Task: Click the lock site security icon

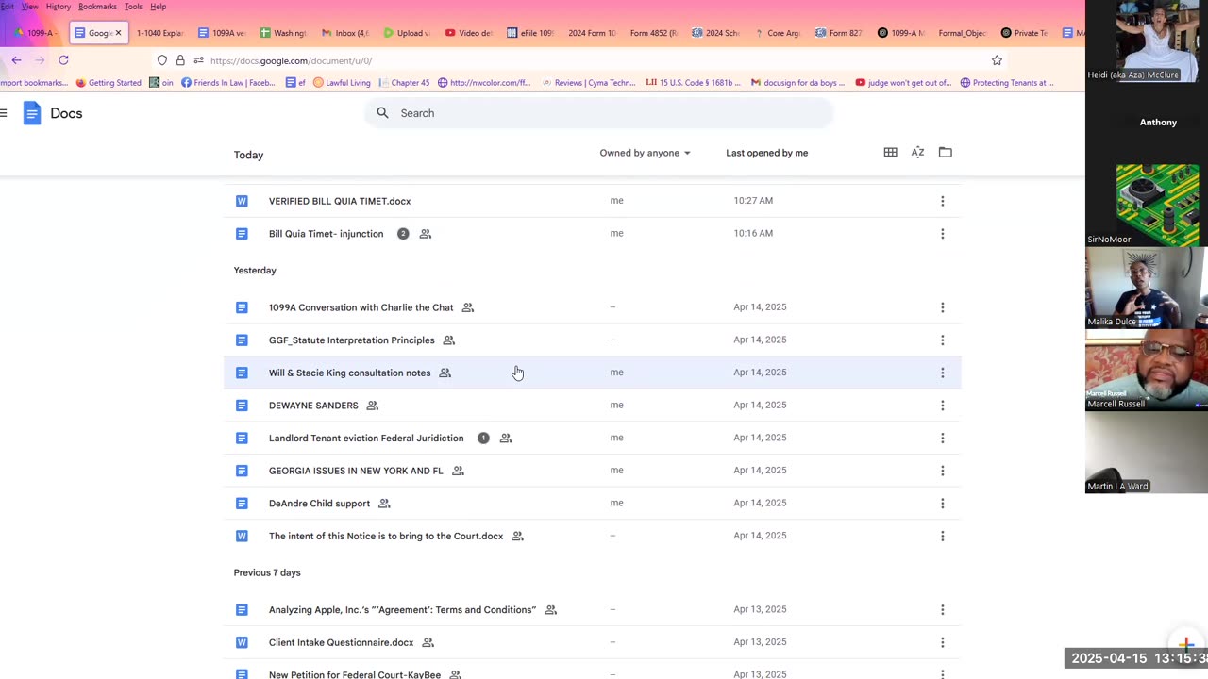Action: [180, 60]
